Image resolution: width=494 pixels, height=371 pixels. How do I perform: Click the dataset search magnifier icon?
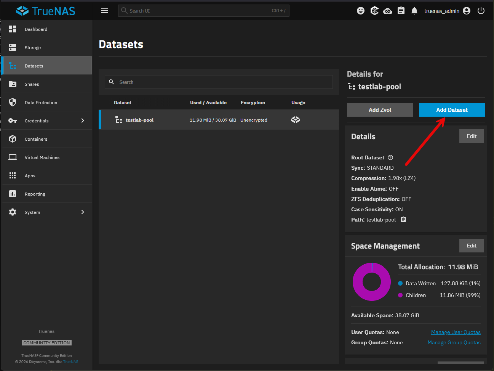112,82
